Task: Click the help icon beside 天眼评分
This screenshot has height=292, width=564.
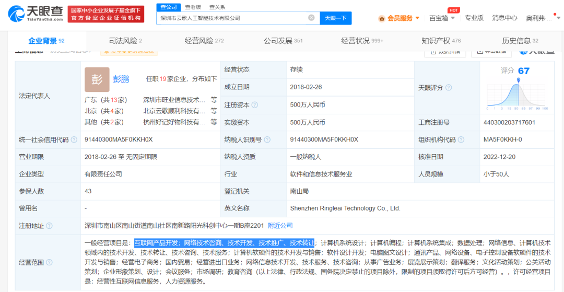Action: tap(449, 88)
